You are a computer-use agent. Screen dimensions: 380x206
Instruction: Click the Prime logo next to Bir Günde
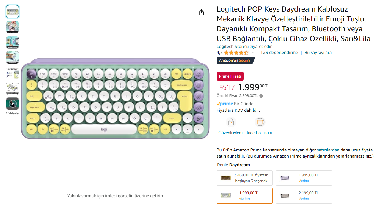click(x=225, y=104)
